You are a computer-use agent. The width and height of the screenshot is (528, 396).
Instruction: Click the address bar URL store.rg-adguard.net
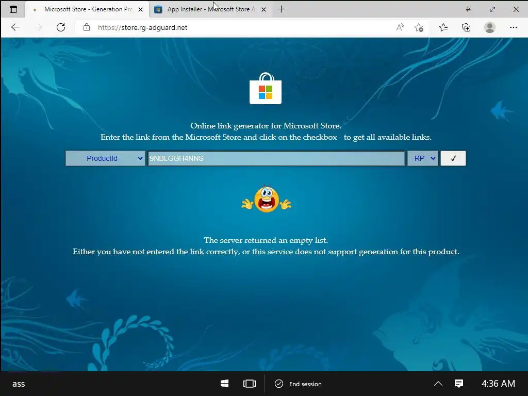tap(142, 28)
